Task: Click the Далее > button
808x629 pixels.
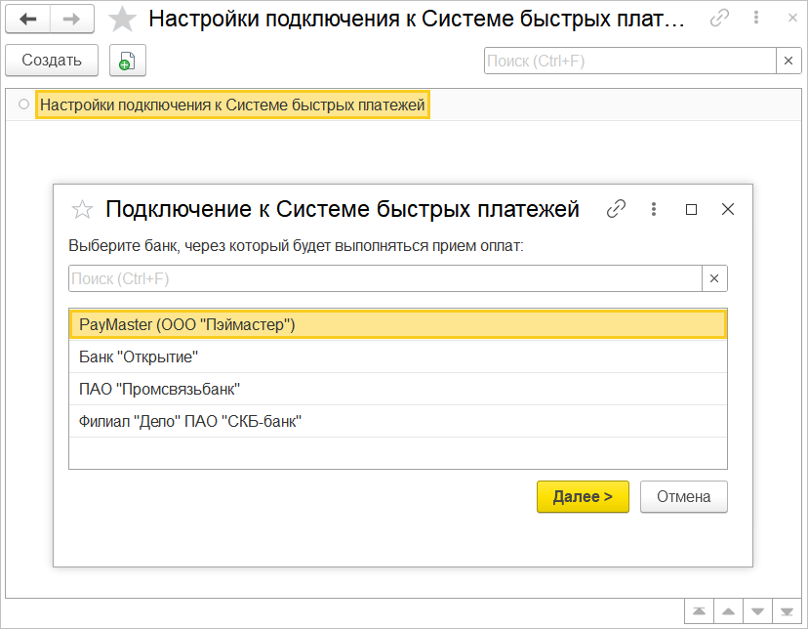Action: [583, 496]
